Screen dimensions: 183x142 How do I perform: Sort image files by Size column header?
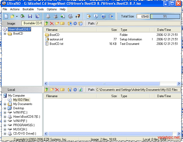pyautogui.click(x=107, y=30)
